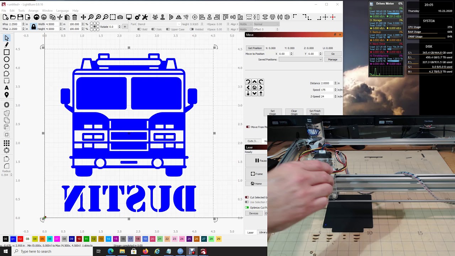Pick the Ellipse drawing tool
Viewport: 455px width, 256px height.
pos(6,59)
